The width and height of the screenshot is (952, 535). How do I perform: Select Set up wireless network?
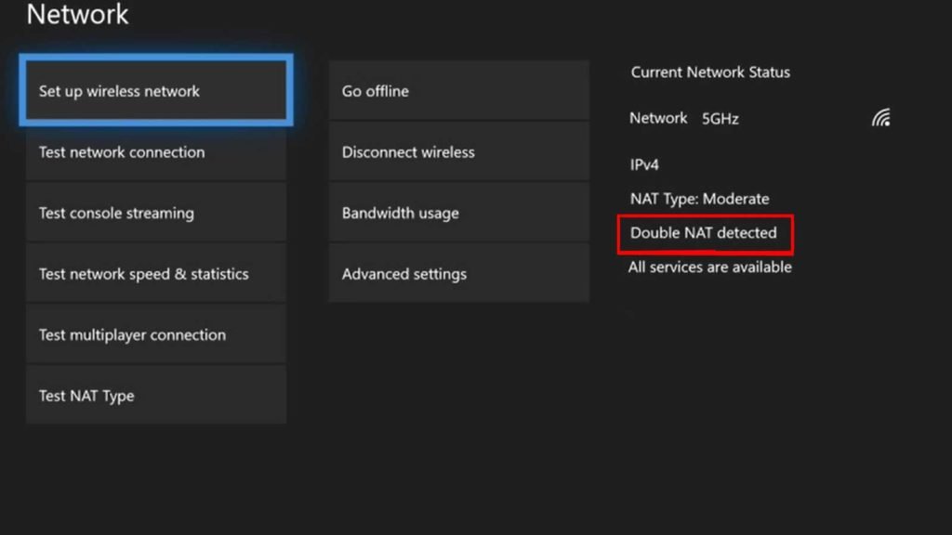(156, 90)
